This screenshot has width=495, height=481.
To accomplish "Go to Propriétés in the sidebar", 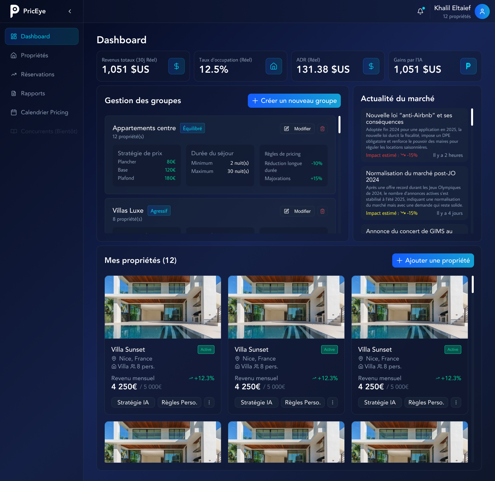I will (x=34, y=55).
